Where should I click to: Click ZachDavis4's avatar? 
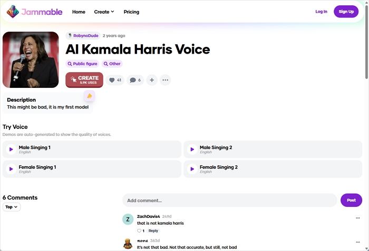[128, 219]
